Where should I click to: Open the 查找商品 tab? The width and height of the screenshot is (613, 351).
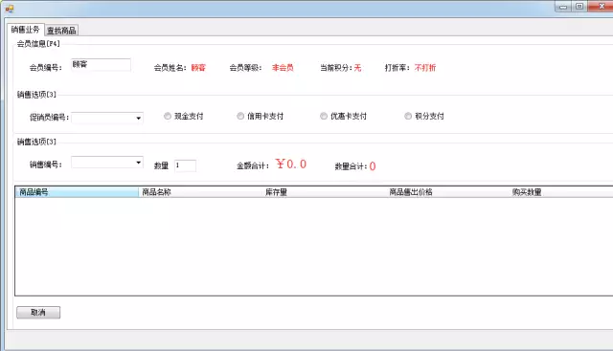point(61,31)
